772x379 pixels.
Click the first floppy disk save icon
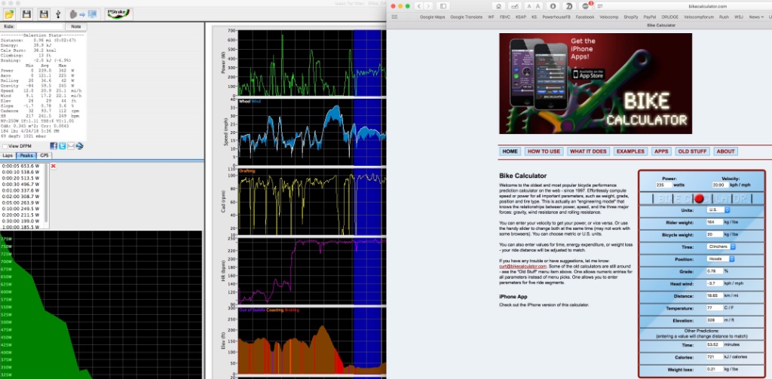click(26, 14)
